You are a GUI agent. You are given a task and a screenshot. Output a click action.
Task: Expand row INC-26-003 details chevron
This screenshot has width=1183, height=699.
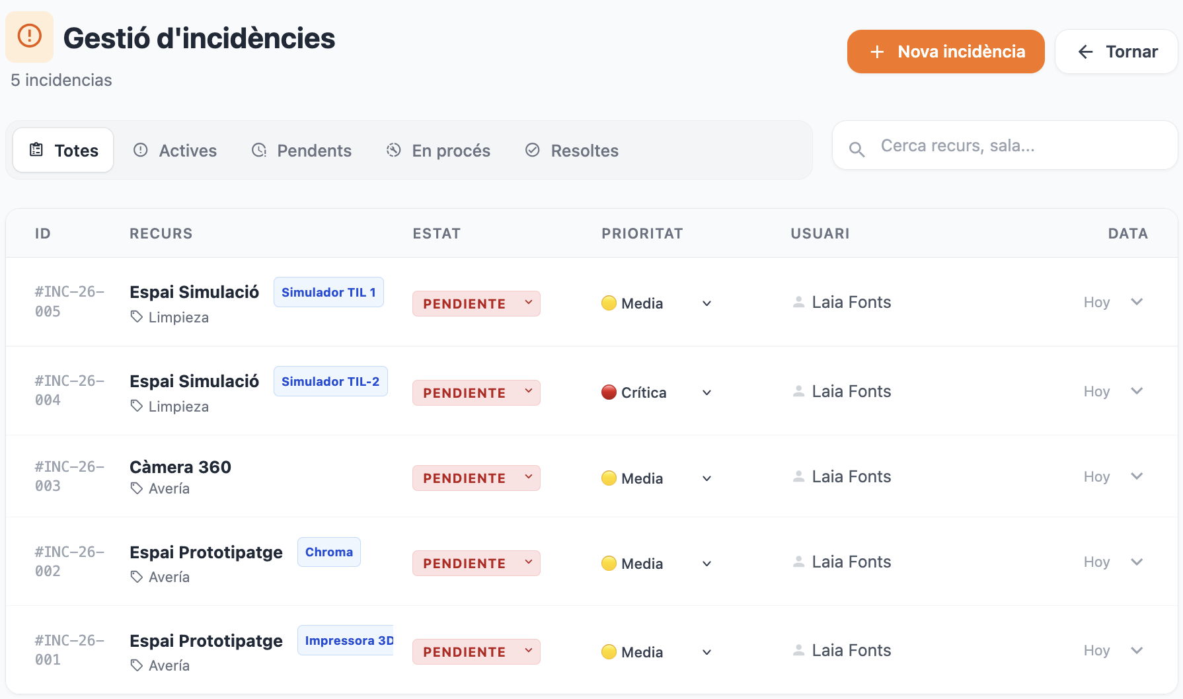[x=1137, y=476]
